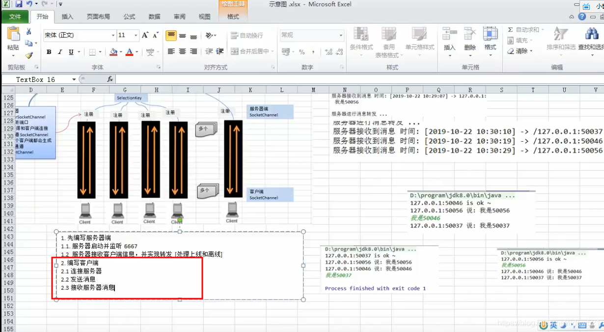Click the Name Box showing TextBox 16
Viewport: 604px width, 332px height.
(36, 79)
